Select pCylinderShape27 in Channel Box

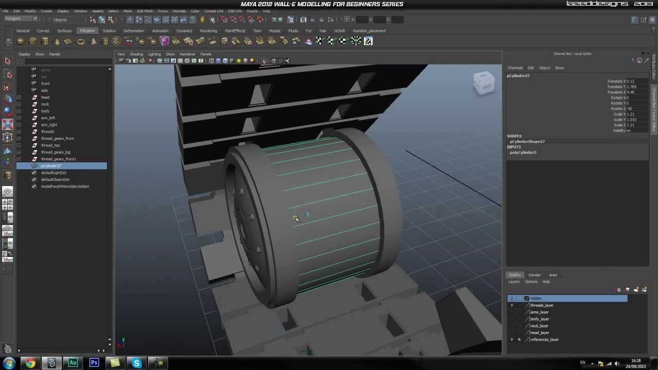[527, 141]
